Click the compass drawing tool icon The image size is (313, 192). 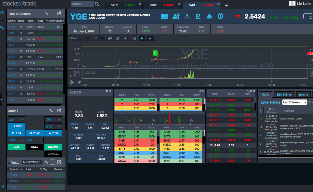(x=187, y=16)
